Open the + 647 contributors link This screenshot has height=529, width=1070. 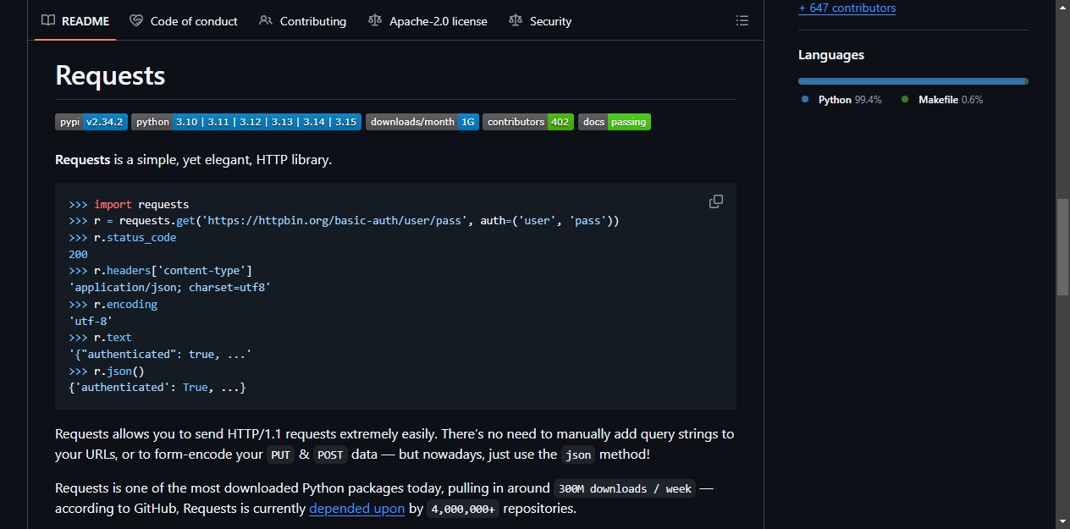point(847,8)
